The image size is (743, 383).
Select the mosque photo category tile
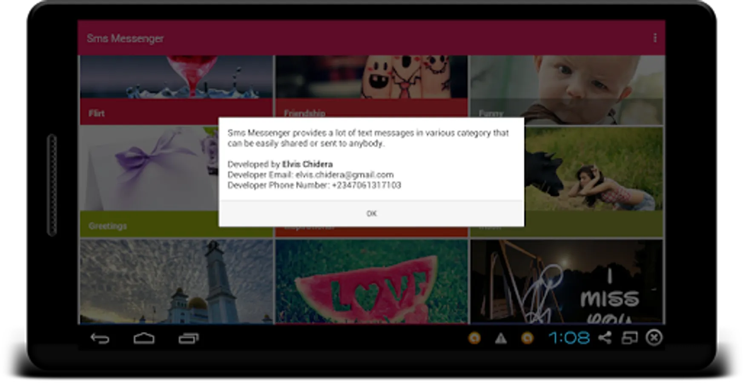176,281
